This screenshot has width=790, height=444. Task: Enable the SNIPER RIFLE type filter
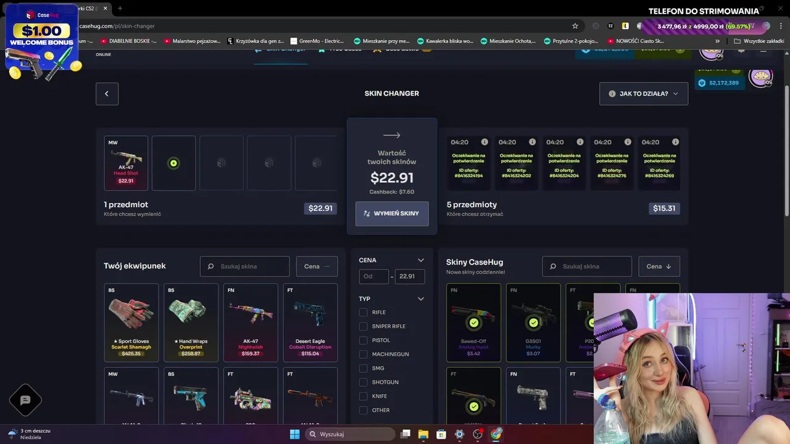363,326
